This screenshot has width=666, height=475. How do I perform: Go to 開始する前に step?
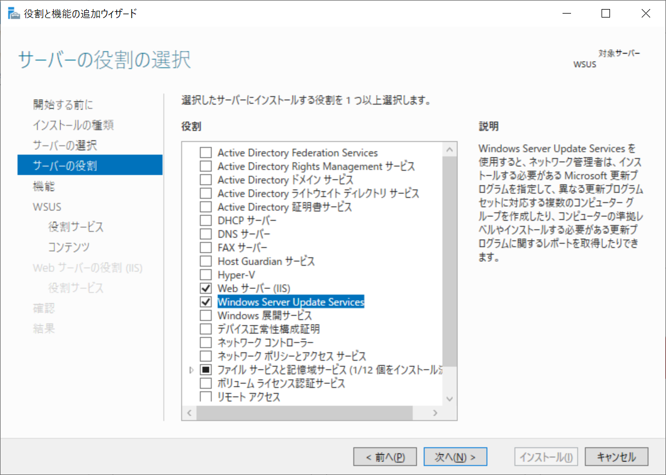(x=63, y=105)
